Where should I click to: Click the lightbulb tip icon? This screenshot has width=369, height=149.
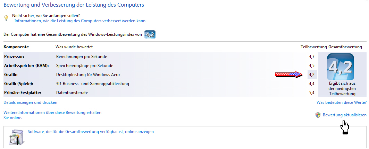coord(6,18)
